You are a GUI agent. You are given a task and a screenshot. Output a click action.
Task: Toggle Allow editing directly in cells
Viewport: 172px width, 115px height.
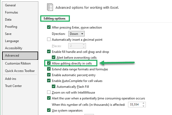pos(49,63)
